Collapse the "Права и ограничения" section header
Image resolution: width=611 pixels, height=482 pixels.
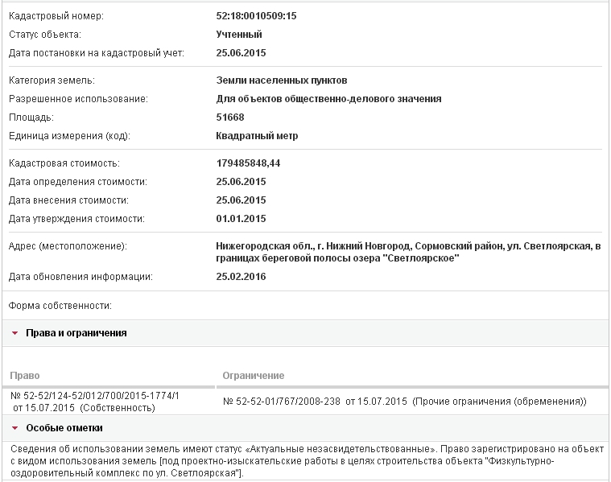click(x=76, y=333)
